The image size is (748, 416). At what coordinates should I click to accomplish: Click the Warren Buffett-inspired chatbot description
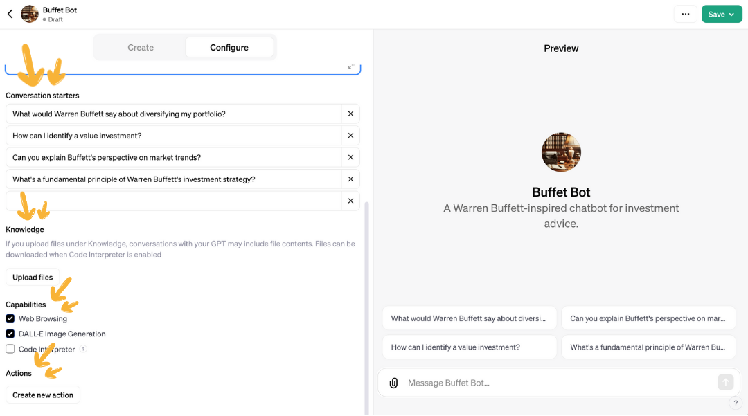point(561,216)
